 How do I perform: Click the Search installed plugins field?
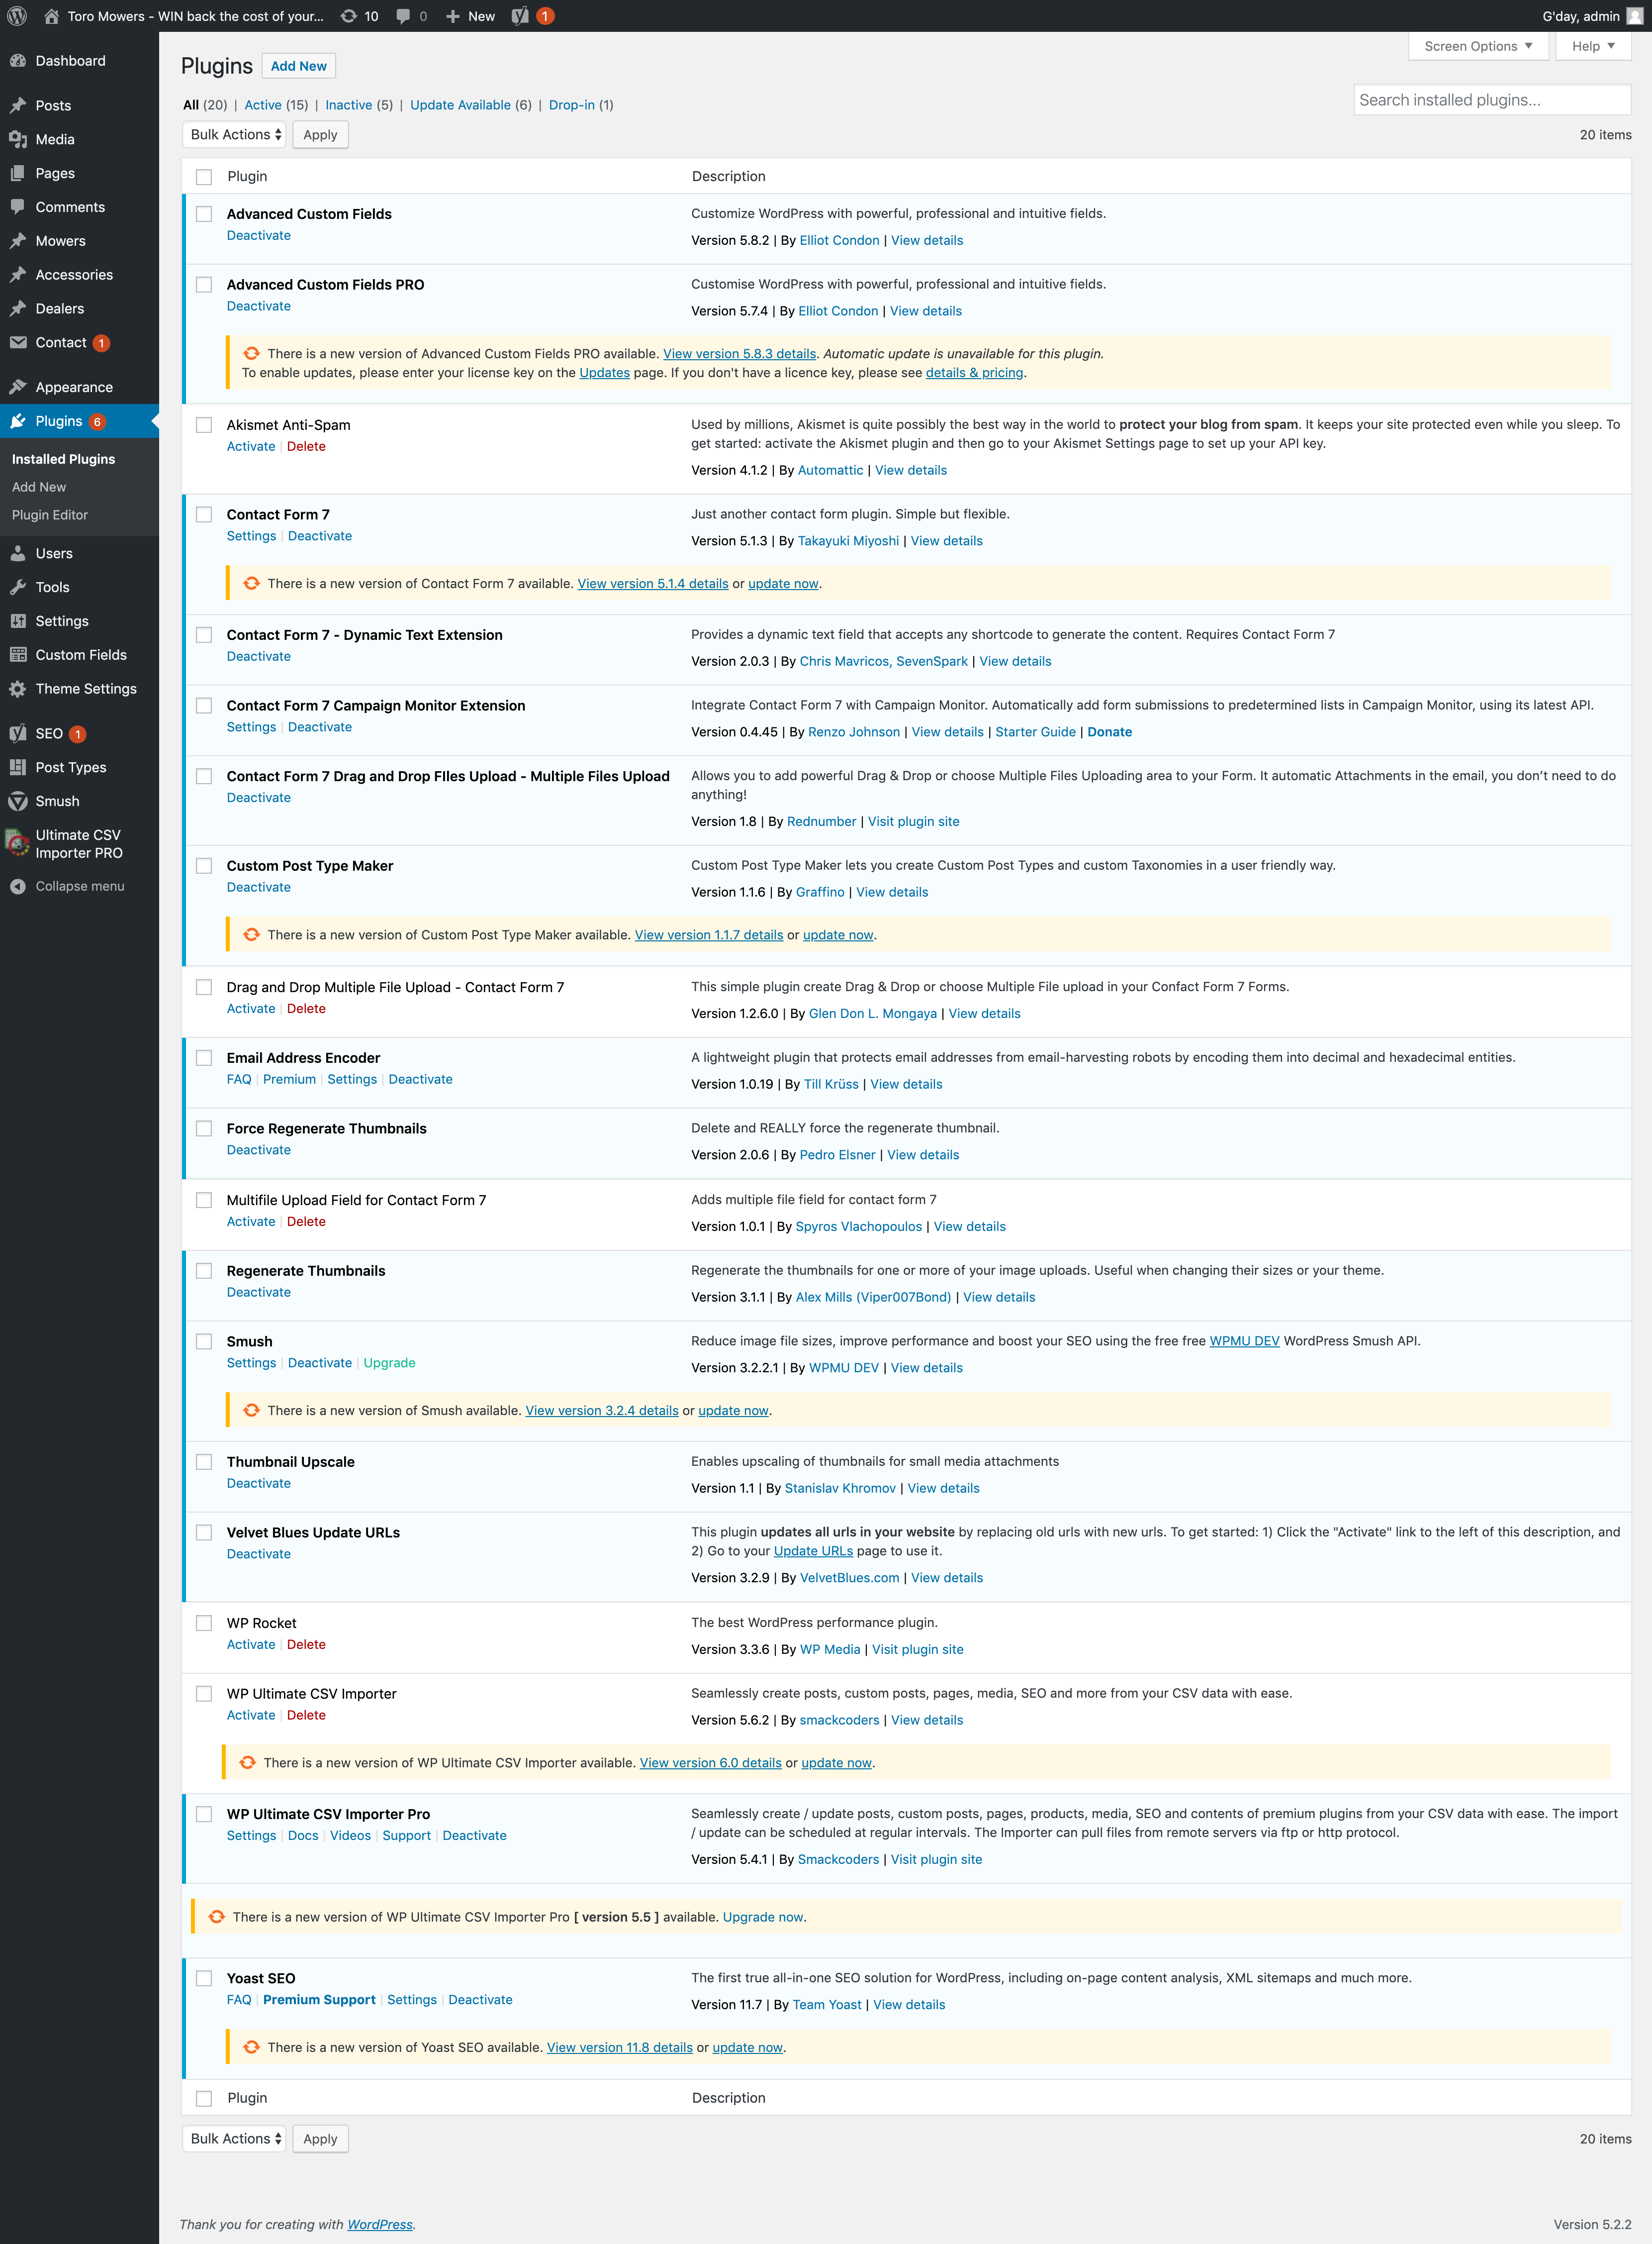click(1492, 100)
